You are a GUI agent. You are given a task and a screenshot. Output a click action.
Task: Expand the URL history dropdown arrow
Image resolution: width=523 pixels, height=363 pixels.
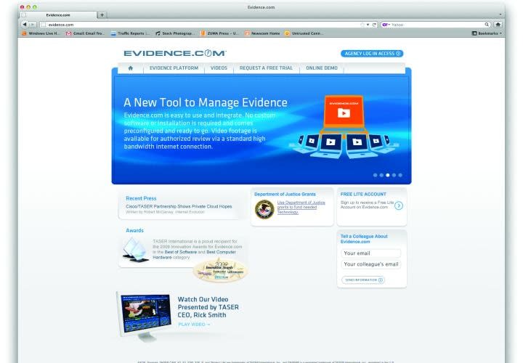coord(368,24)
